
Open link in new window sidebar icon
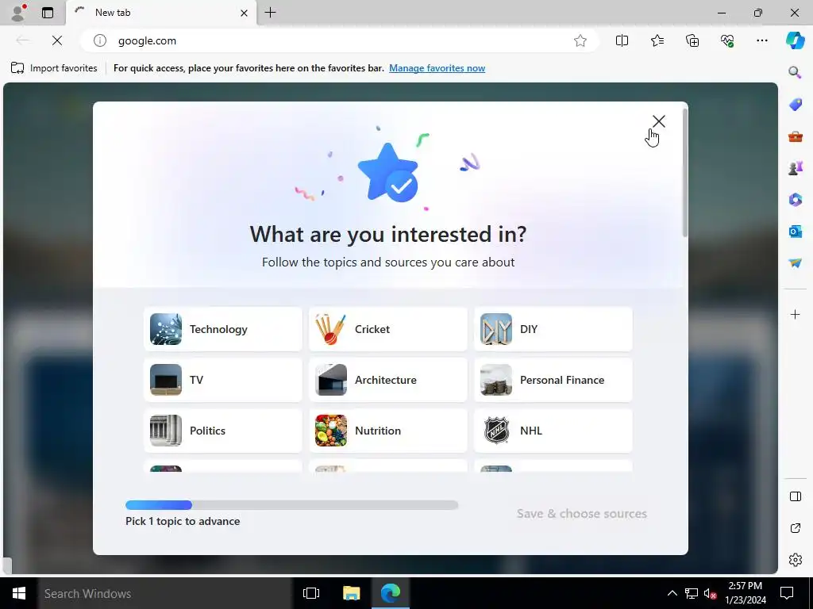[x=795, y=528]
